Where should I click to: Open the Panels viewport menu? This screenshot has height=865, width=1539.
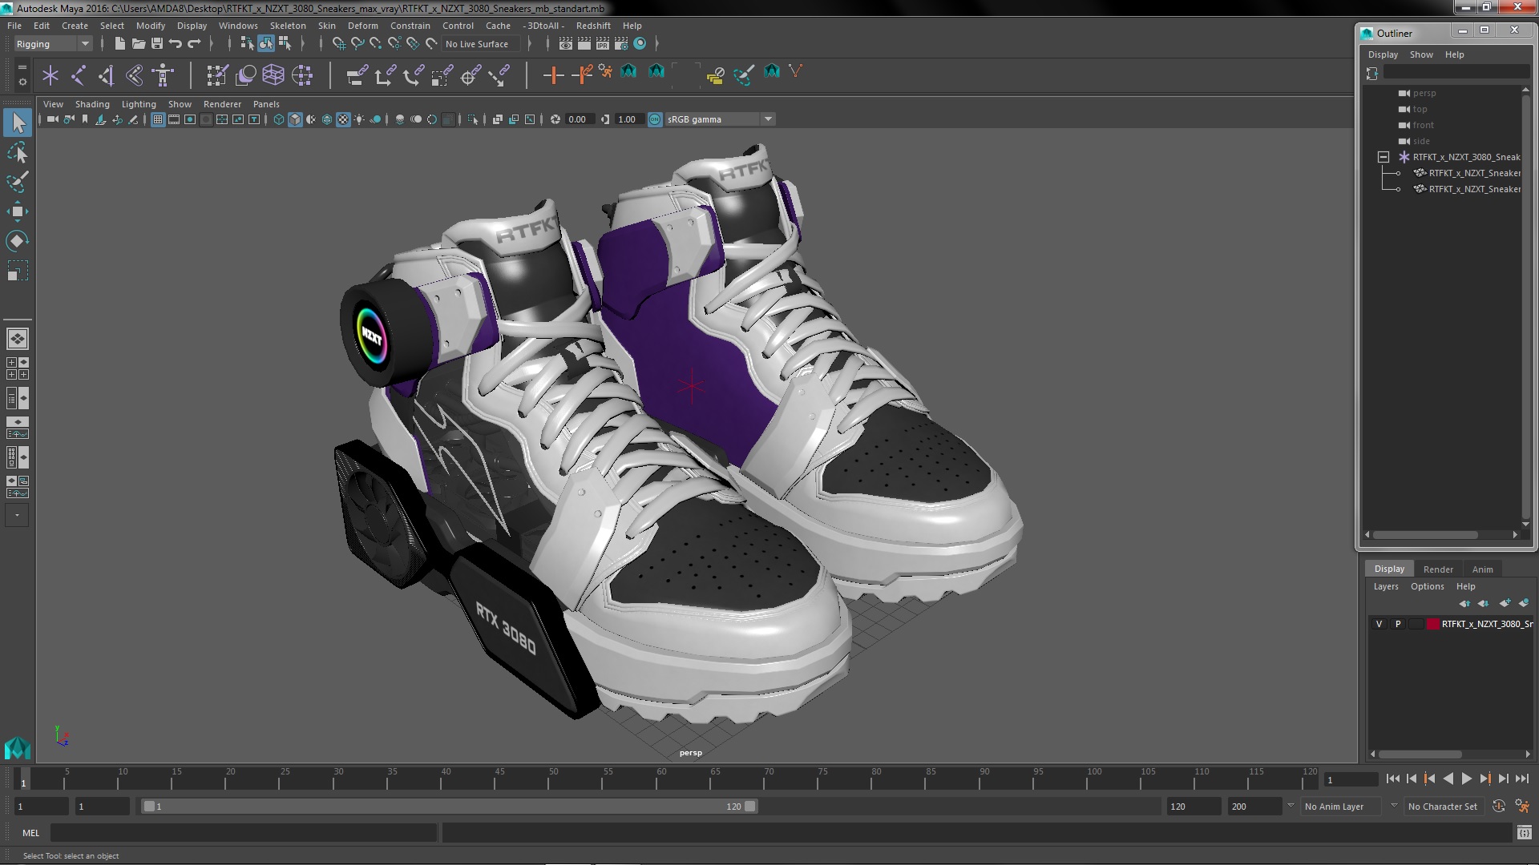266,104
